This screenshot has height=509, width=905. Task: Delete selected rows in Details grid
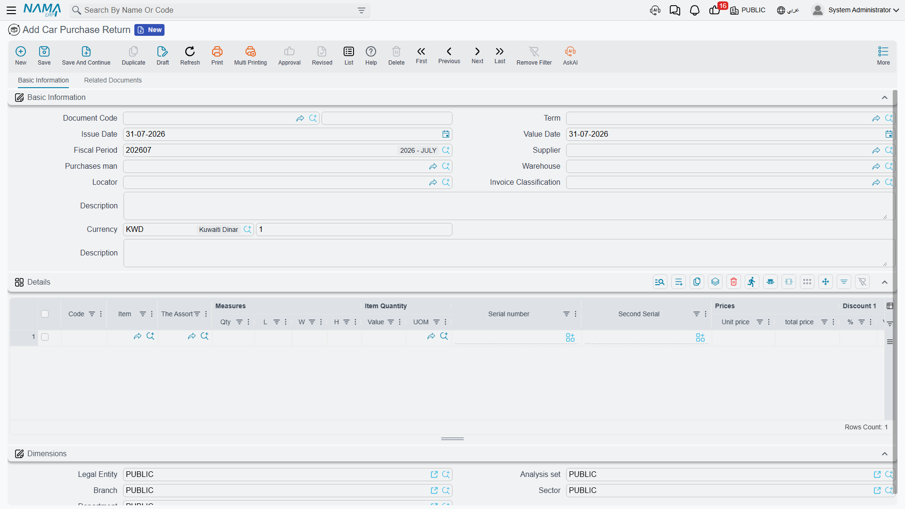[733, 282]
